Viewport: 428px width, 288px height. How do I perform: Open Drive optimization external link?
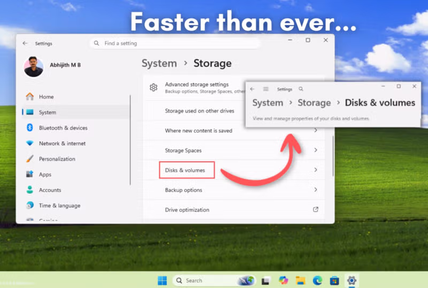tap(316, 209)
